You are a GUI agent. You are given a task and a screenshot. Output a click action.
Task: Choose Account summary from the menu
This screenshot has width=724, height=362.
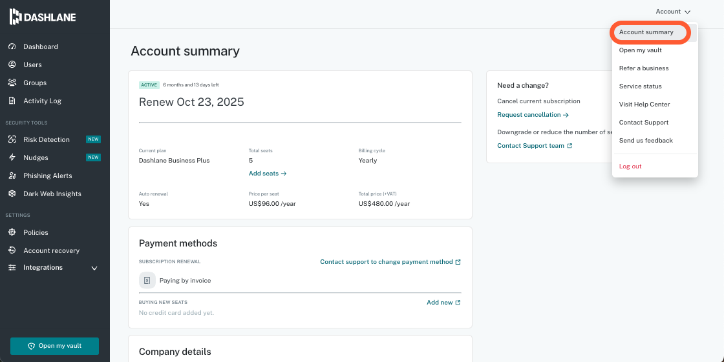point(646,32)
